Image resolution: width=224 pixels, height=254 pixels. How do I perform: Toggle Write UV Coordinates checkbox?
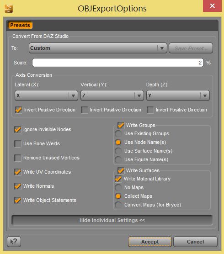17,172
